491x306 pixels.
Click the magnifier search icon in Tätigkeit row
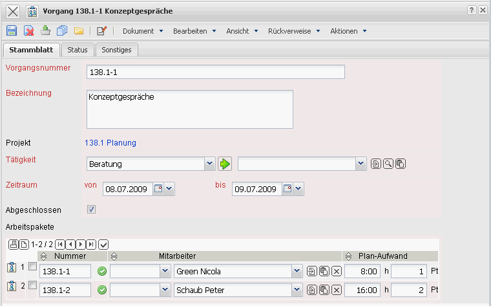pyautogui.click(x=388, y=164)
